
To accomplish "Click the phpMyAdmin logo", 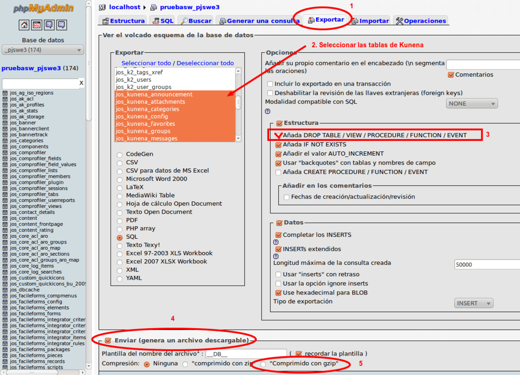I will click(43, 8).
